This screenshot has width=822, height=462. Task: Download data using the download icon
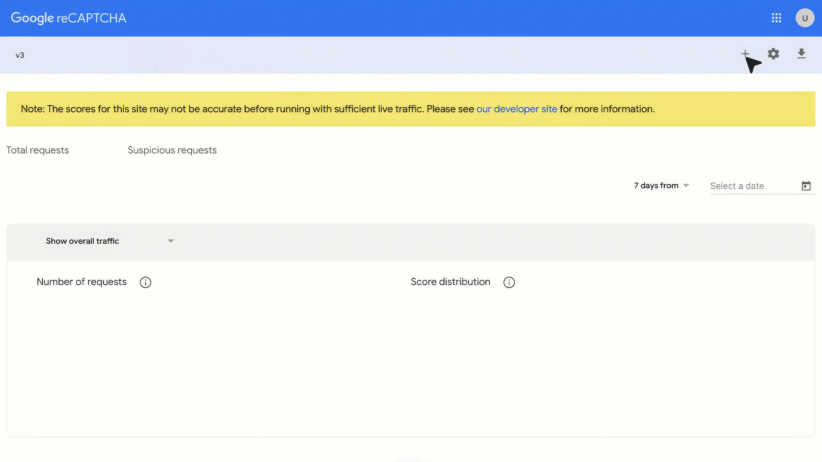(801, 54)
